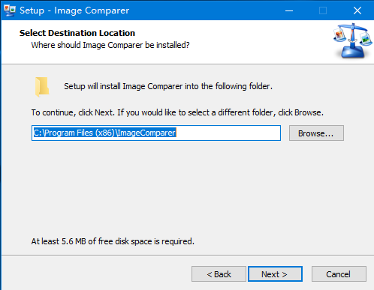Click the Next > button

pyautogui.click(x=275, y=274)
